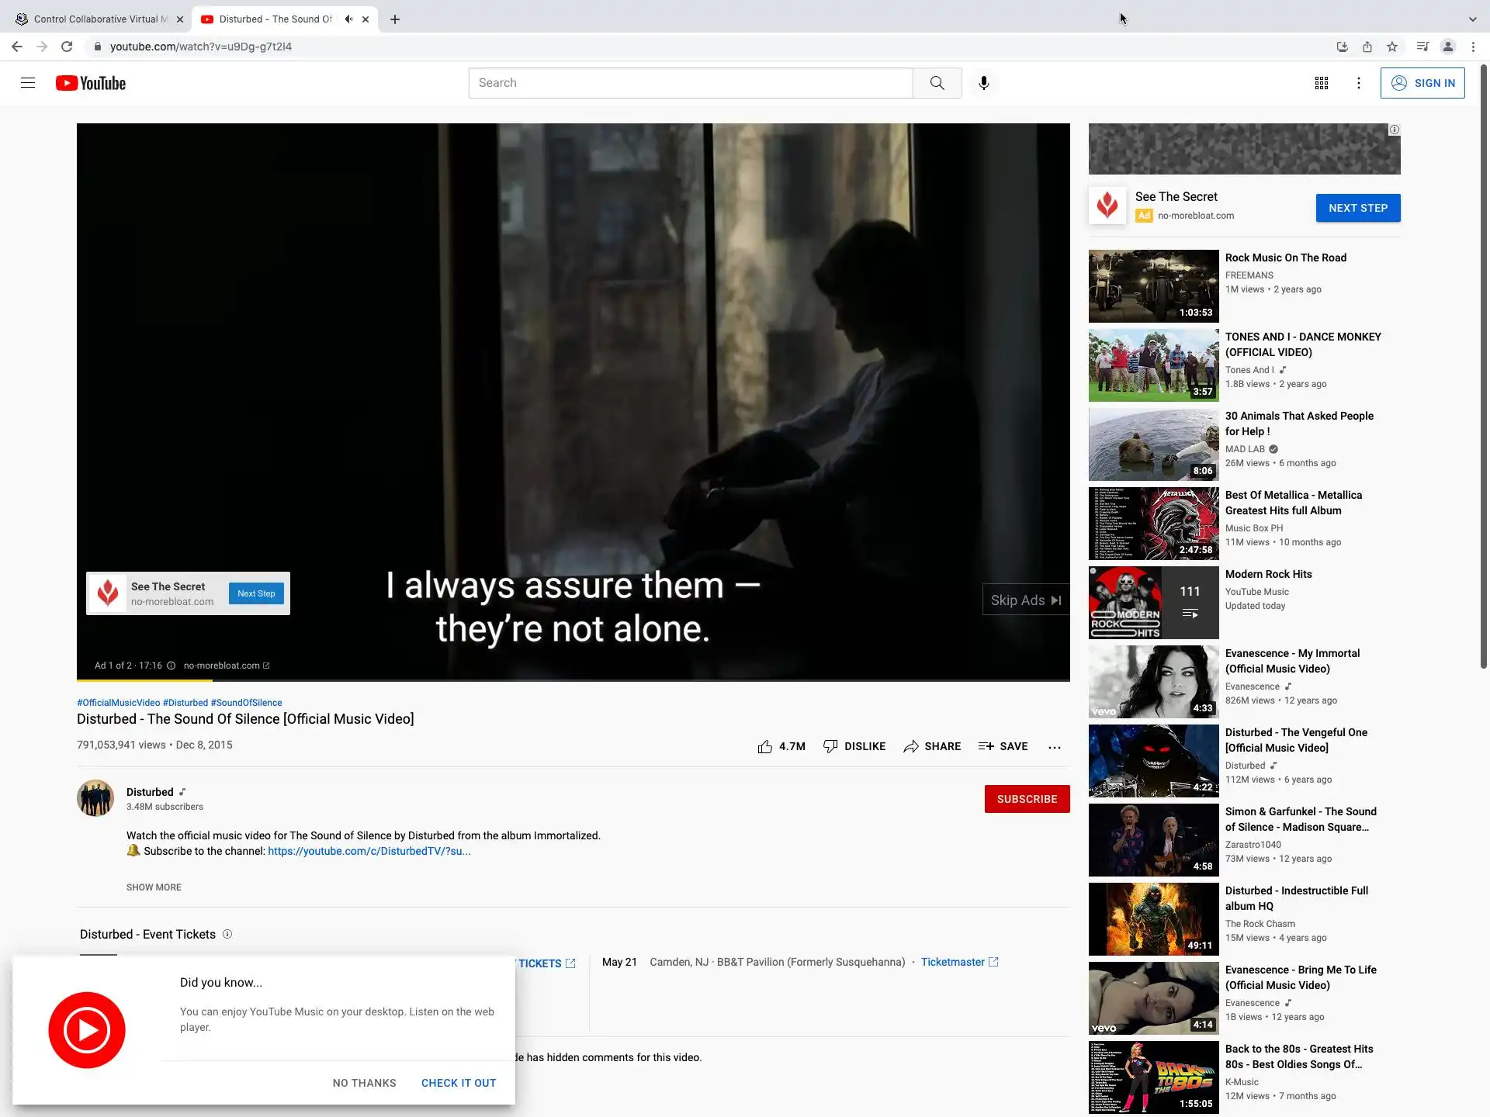Click the red Subscribe button
Screen dimensions: 1490x1117
(1026, 799)
